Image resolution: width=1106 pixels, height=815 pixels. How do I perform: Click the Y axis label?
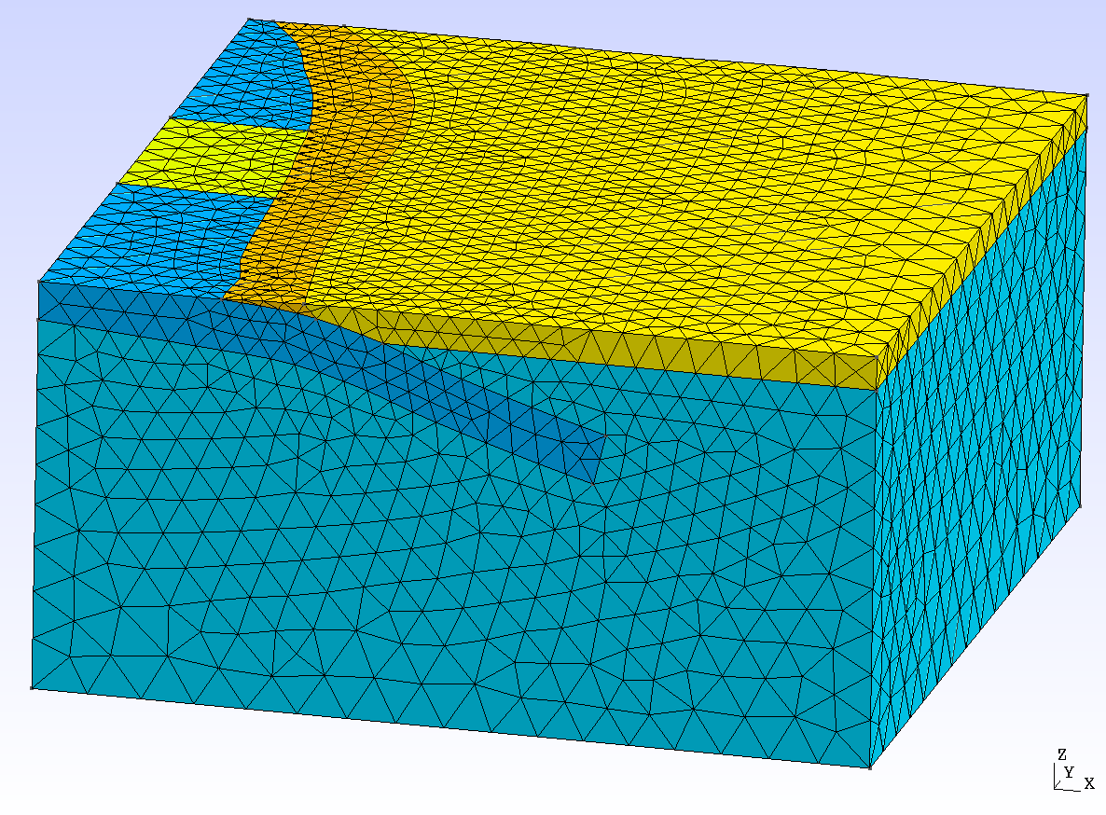[x=1070, y=773]
